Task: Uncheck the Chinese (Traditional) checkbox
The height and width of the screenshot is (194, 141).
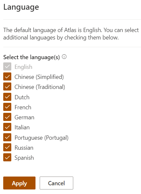Action: 7,87
